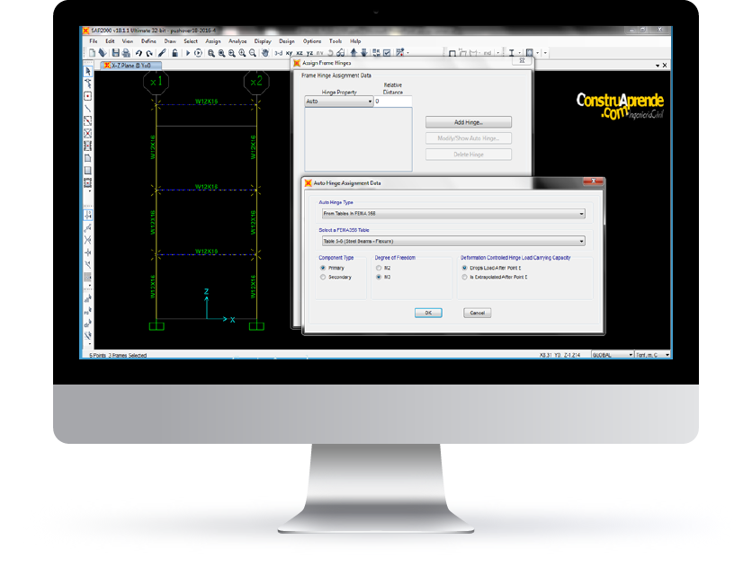Click the I-section frame properties icon
This screenshot has height=575, width=752.
(512, 53)
